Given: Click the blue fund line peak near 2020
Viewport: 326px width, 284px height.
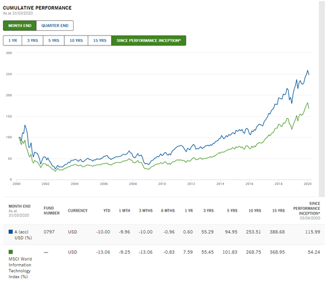Looking at the screenshot, I should click(x=307, y=71).
